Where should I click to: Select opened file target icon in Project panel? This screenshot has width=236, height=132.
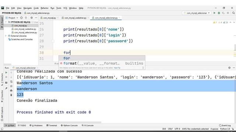click(21, 18)
